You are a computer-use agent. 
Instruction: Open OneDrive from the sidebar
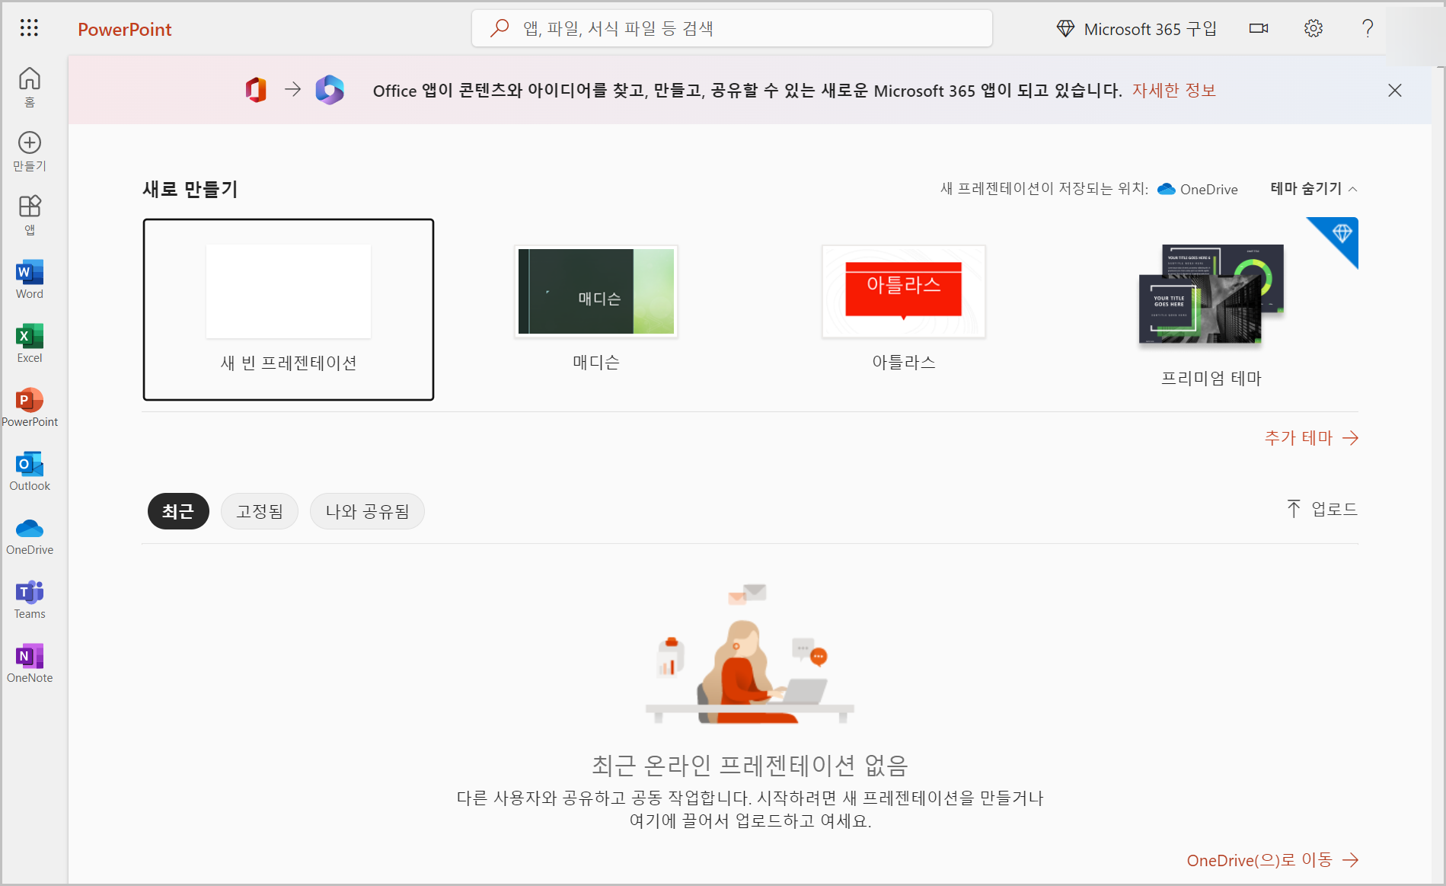click(30, 536)
